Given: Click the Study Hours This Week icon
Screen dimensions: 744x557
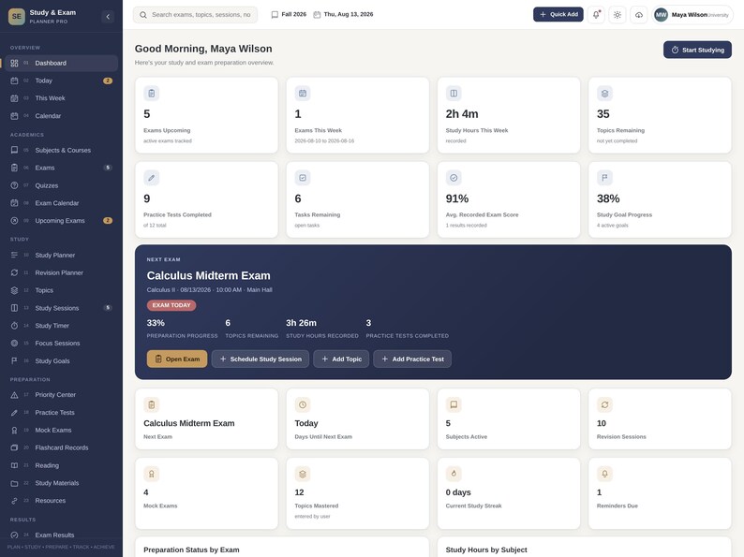Looking at the screenshot, I should 454,94.
